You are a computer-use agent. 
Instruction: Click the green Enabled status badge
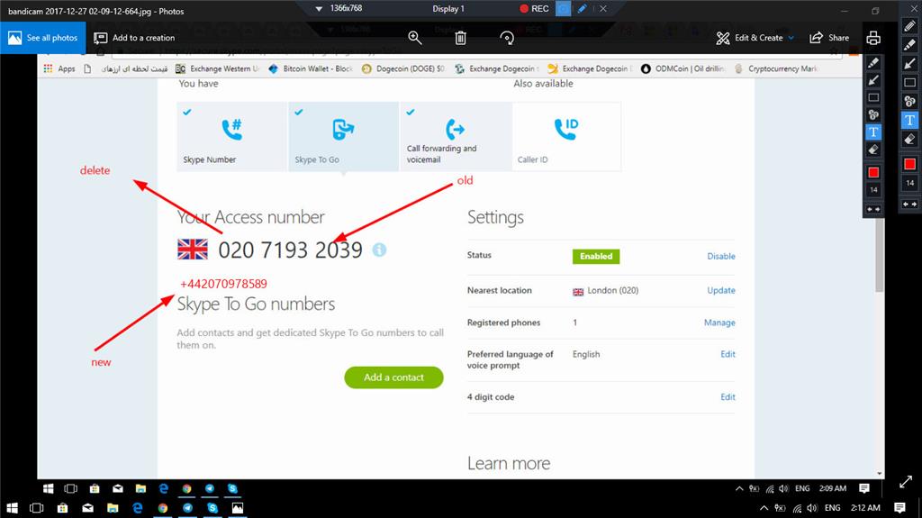[596, 256]
